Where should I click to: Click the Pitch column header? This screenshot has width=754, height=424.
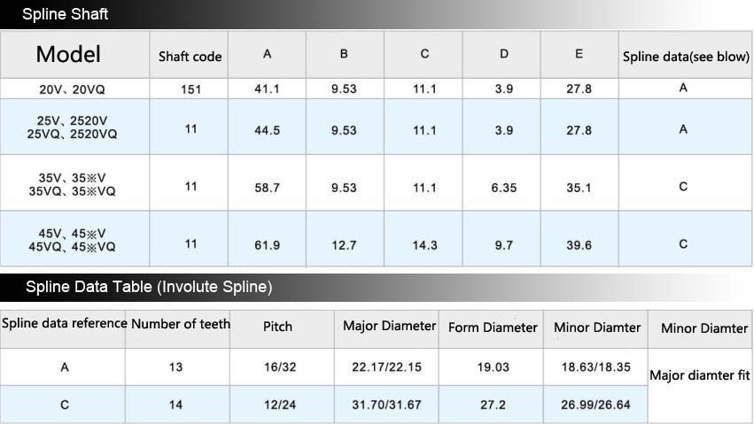[277, 326]
